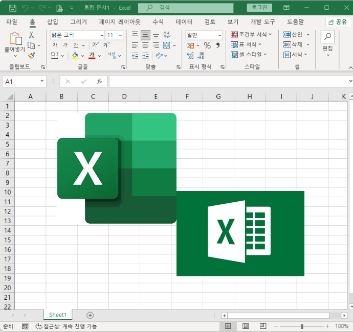
Task: Click the A1 name box
Action: 24,82
